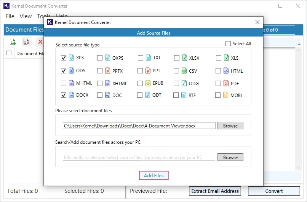The width and height of the screenshot is (307, 202).
Task: Click the remove document toolbar icon in main window
Action: (x=26, y=42)
